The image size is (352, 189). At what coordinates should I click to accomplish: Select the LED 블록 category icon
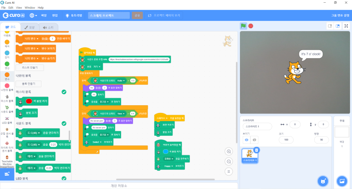click(7, 120)
